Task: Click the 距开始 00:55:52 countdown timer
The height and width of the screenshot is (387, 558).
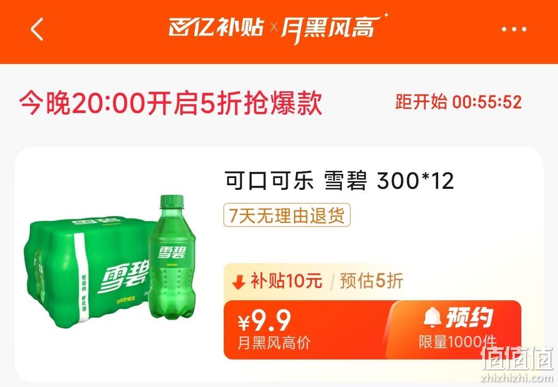Action: [458, 102]
